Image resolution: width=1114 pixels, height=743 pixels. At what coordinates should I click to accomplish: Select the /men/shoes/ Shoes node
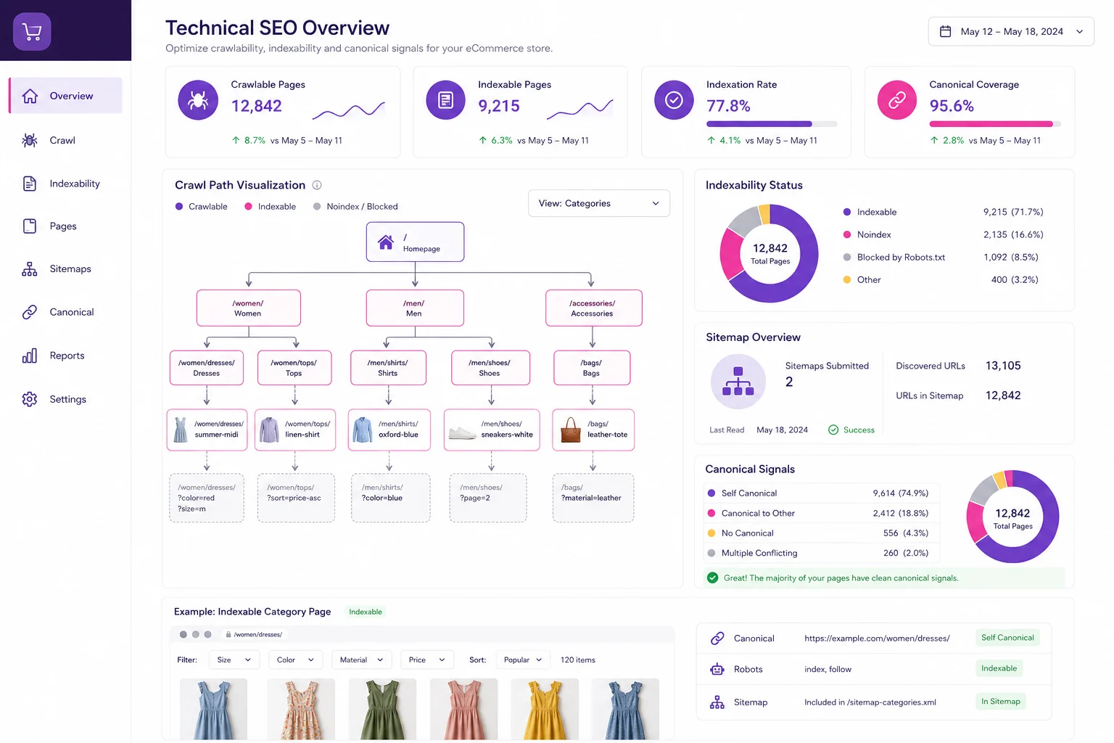coord(490,368)
